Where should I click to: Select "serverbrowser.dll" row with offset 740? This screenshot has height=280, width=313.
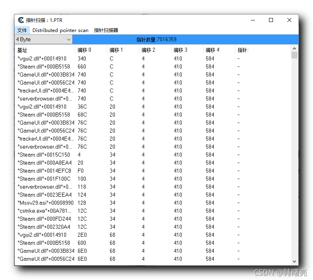coord(153,99)
